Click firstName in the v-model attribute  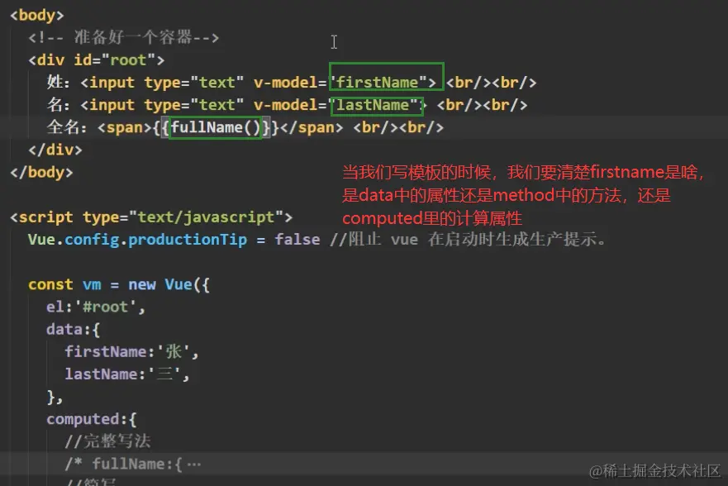pyautogui.click(x=377, y=83)
